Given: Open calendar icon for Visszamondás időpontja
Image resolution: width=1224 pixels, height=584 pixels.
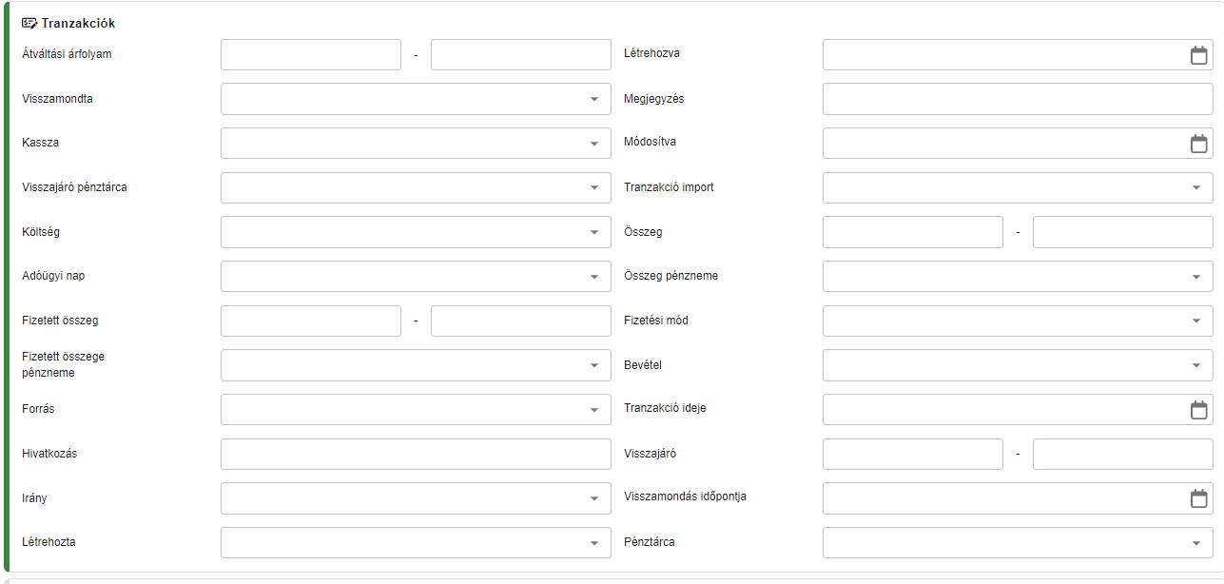Looking at the screenshot, I should [x=1198, y=498].
